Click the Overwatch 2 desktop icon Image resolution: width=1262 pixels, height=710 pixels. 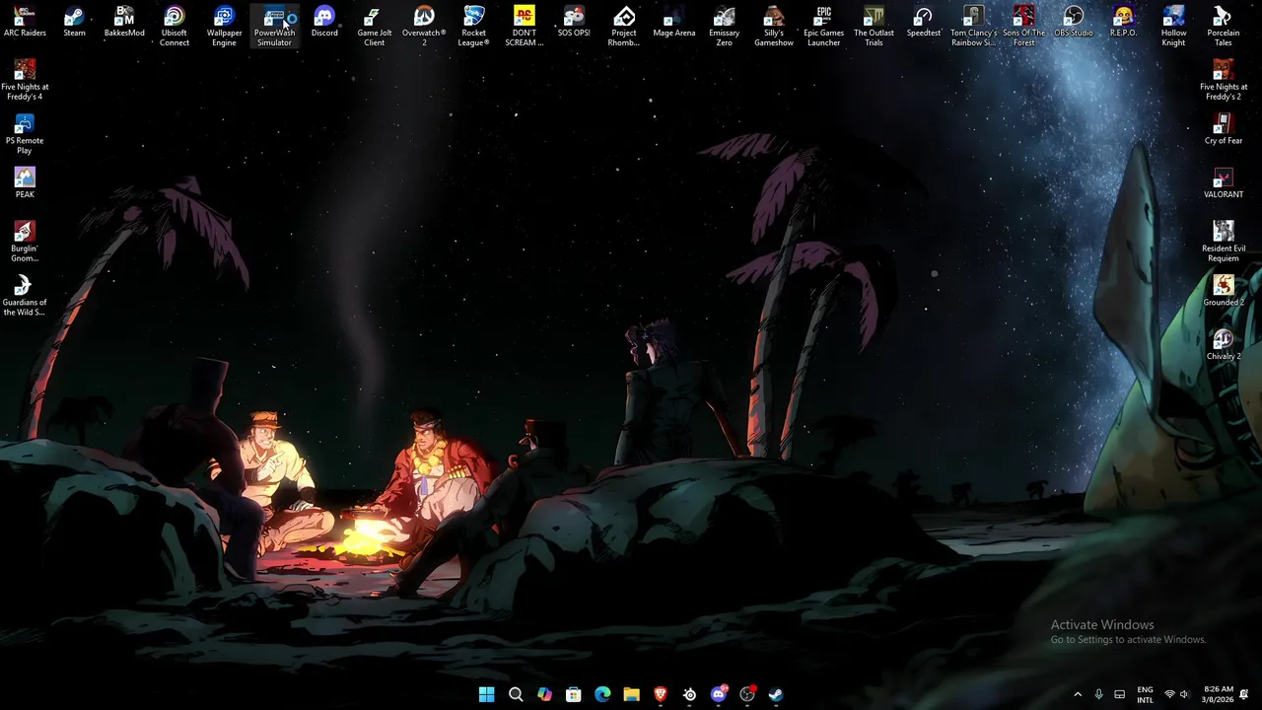pos(424,27)
